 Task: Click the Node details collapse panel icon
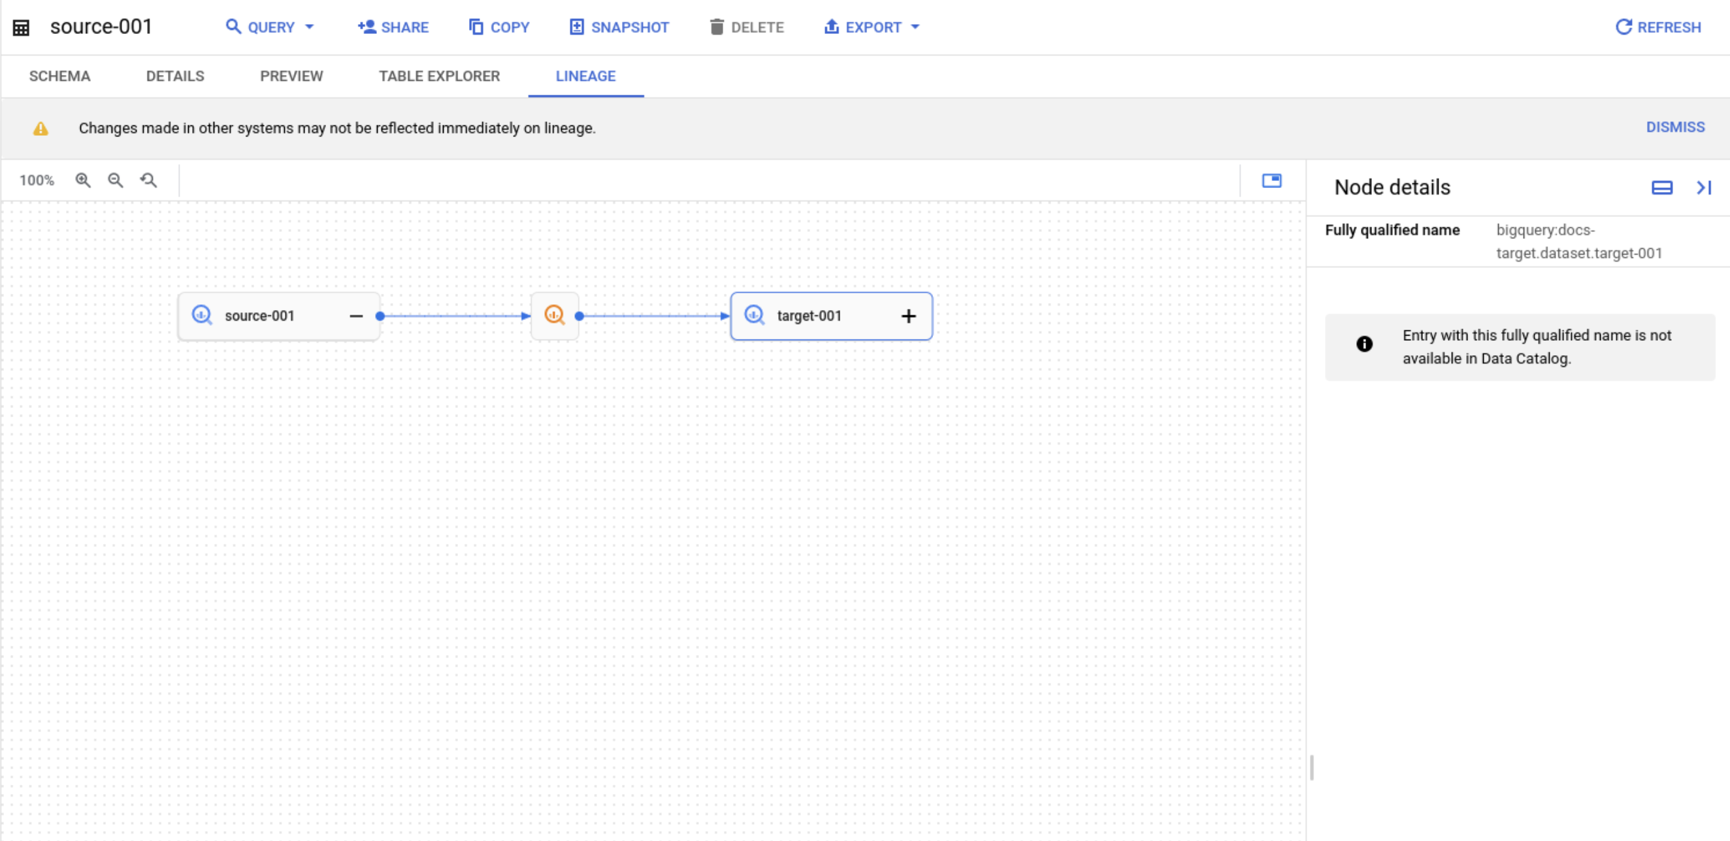click(1703, 187)
